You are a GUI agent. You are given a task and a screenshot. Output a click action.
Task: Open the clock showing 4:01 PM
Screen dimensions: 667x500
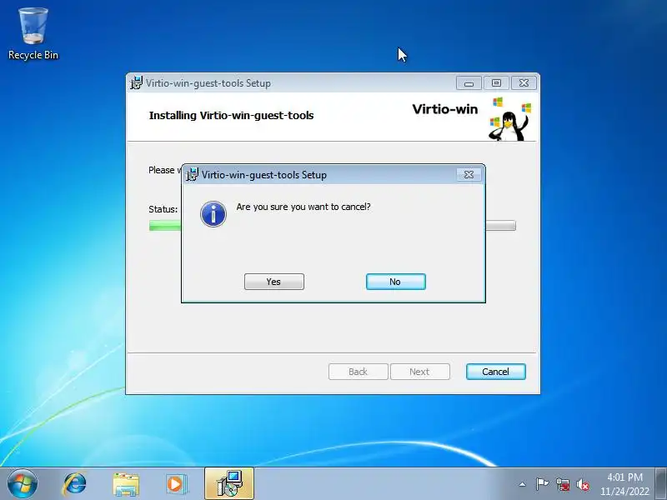[x=624, y=484]
